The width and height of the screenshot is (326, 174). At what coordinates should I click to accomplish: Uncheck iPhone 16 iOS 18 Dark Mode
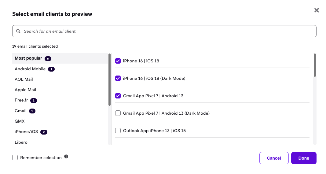tap(118, 78)
